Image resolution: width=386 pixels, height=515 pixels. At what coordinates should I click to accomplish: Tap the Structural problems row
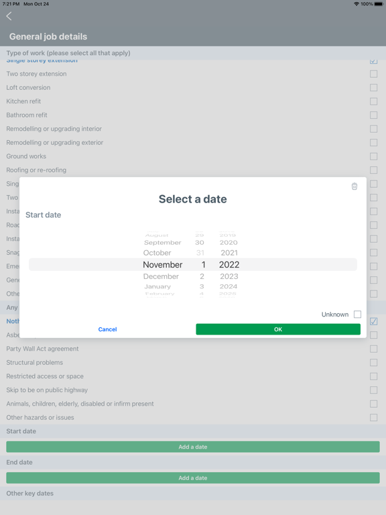point(193,363)
